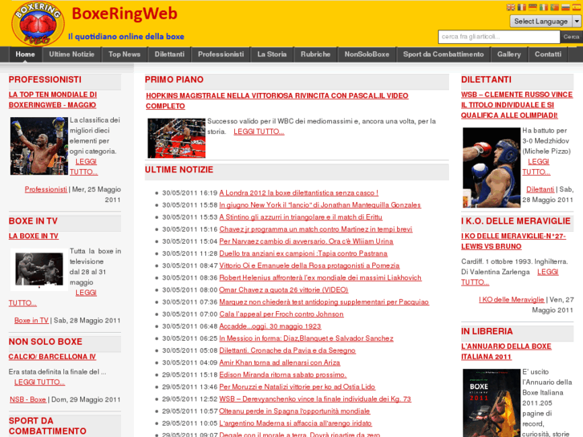
Task: Open 'Dilettanti. Cronache da Pavia' news
Action: pyautogui.click(x=287, y=350)
